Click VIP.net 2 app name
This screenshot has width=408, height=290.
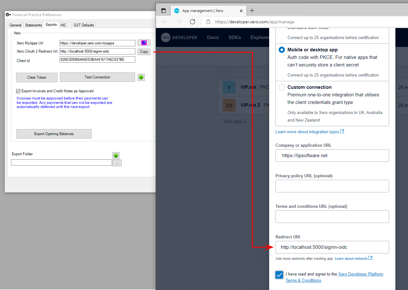(250, 105)
